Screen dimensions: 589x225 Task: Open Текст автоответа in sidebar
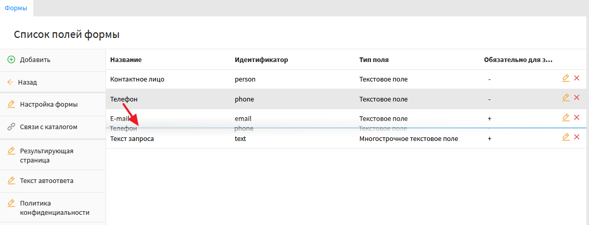[47, 181]
